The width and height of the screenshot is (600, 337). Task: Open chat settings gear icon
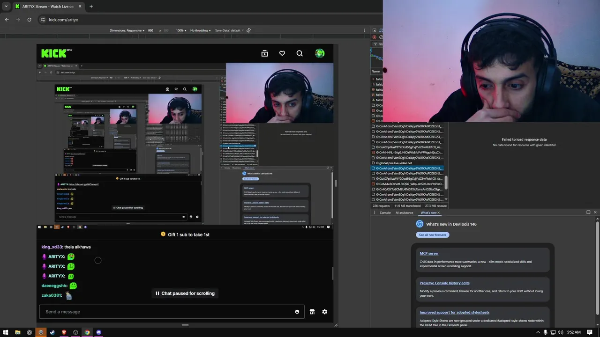pyautogui.click(x=324, y=312)
